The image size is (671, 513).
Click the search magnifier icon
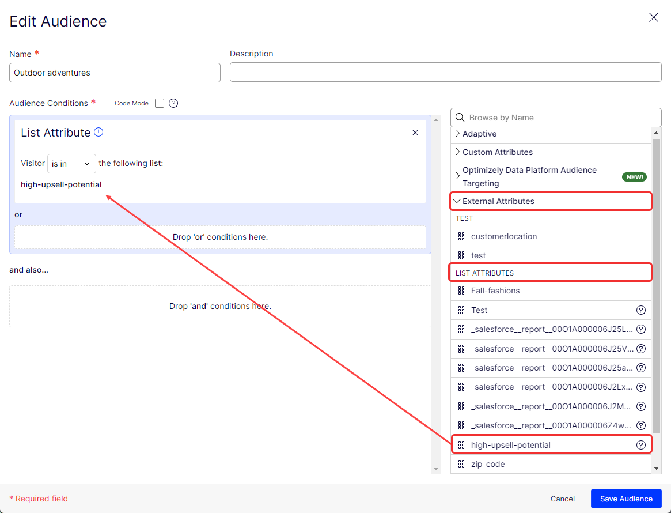point(460,118)
